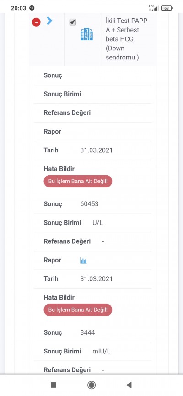Tap the mIU/L result unit row
Viewport: 183px width, 396px height.
pos(92,351)
